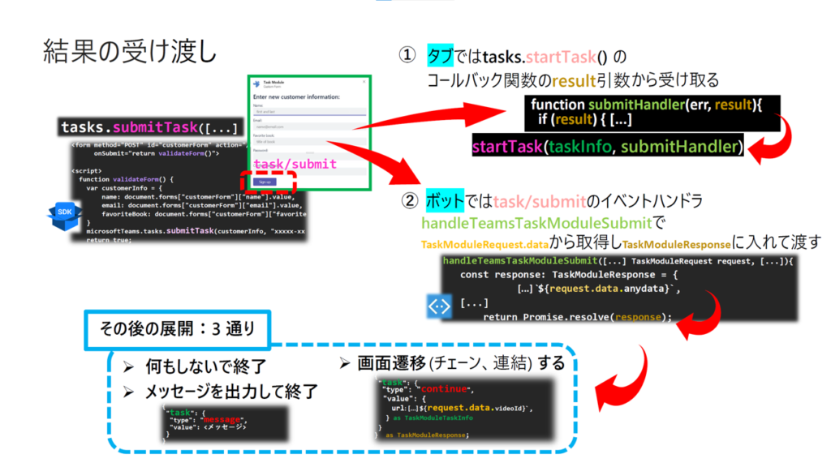
Task: Select the "continue" task JSON code snippet
Action: pos(457,409)
